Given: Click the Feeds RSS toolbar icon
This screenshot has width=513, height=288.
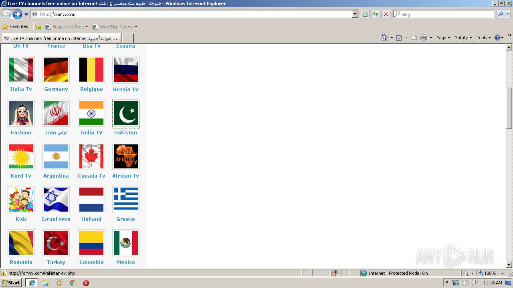Looking at the screenshot, I should [x=399, y=38].
